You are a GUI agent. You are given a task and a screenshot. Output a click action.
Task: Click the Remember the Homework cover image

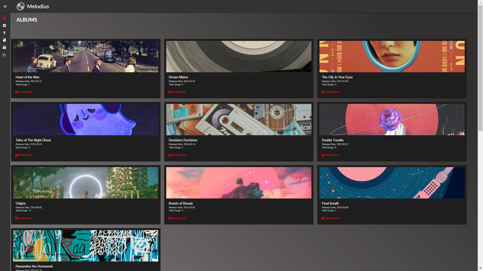86,245
